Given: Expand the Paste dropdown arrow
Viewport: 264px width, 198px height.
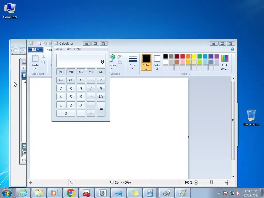Looking at the screenshot, I should [35, 69].
